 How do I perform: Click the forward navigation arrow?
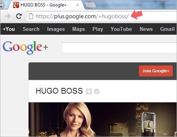(x=8, y=16)
